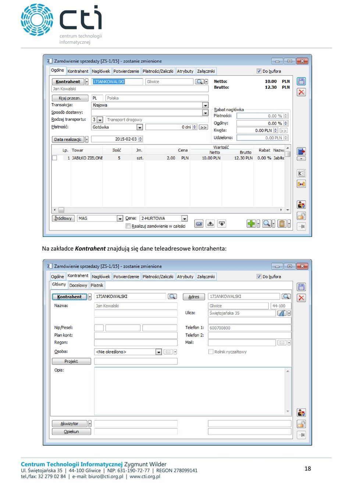The image size is (353, 483).
Task: Click inside the Regon input field
Action: coord(136,342)
